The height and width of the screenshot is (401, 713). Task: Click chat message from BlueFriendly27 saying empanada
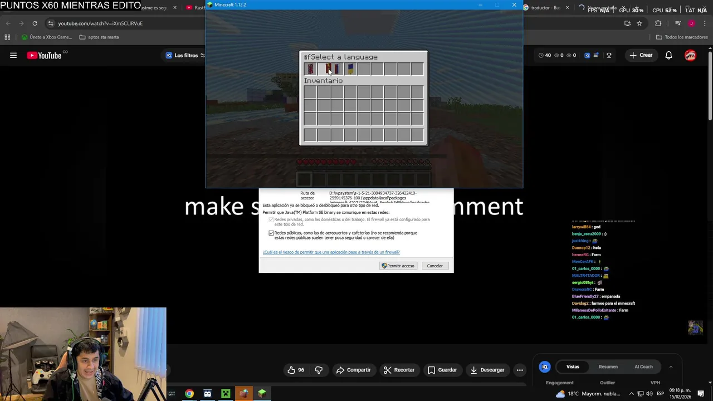pyautogui.click(x=596, y=296)
